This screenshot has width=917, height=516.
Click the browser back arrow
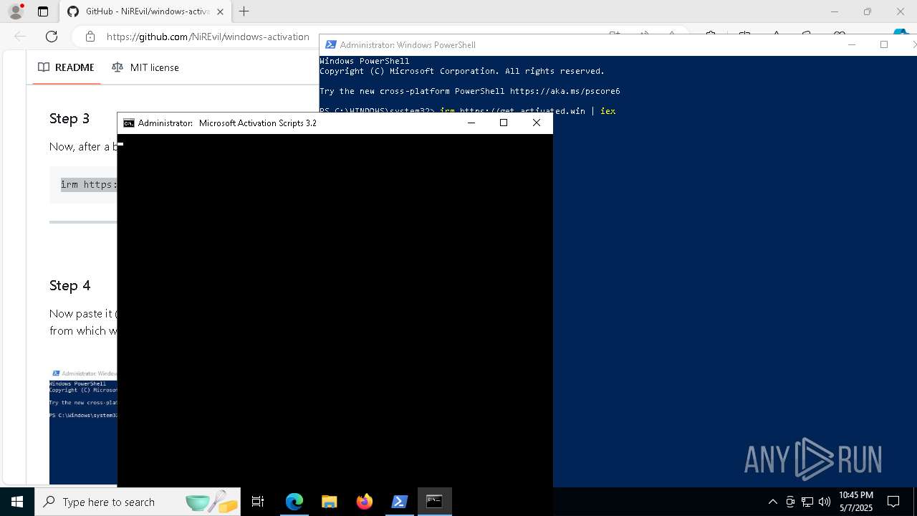point(20,37)
